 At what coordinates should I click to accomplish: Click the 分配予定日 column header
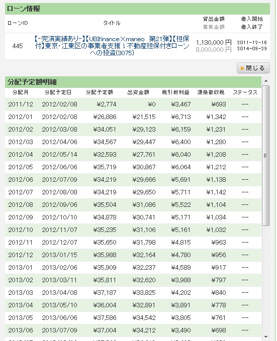pos(58,92)
